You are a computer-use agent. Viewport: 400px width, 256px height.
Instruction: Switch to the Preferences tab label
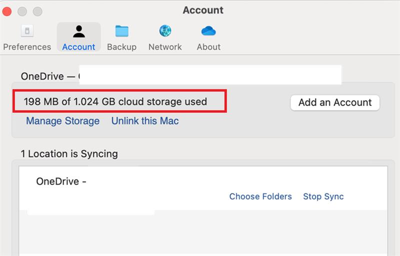pos(27,47)
